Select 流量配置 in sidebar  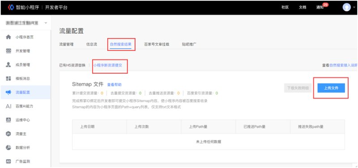(26, 92)
